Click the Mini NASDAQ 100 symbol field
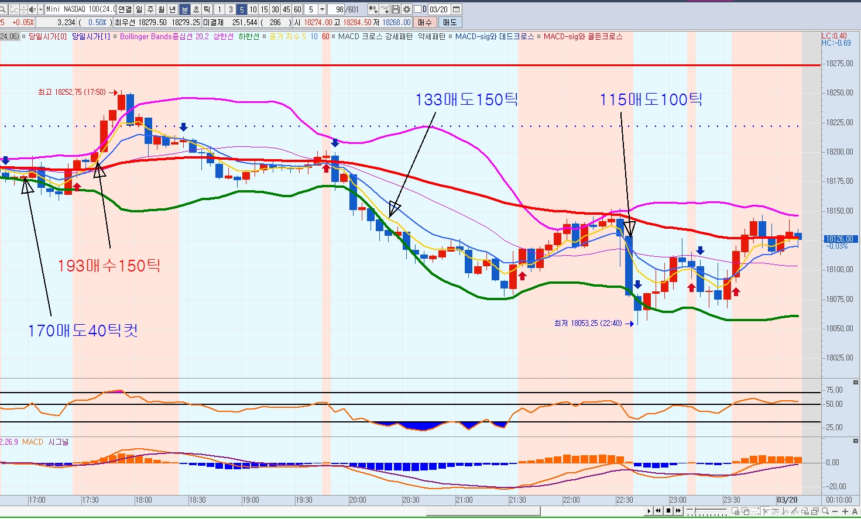Viewport: 861px width, 519px height. tap(81, 9)
